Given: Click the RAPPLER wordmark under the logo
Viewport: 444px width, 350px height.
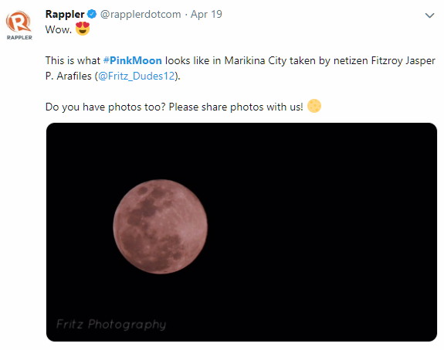Looking at the screenshot, I should coord(19,37).
